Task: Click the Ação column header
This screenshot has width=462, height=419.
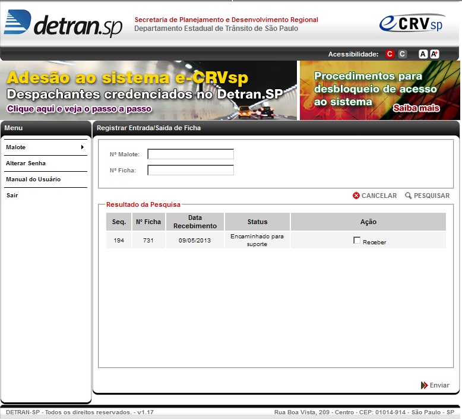Action: pos(368,222)
